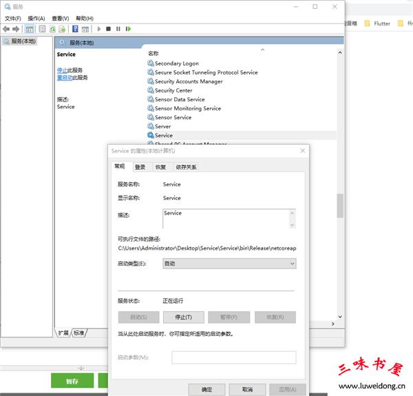Click the restart service toolbar icon

128,29
